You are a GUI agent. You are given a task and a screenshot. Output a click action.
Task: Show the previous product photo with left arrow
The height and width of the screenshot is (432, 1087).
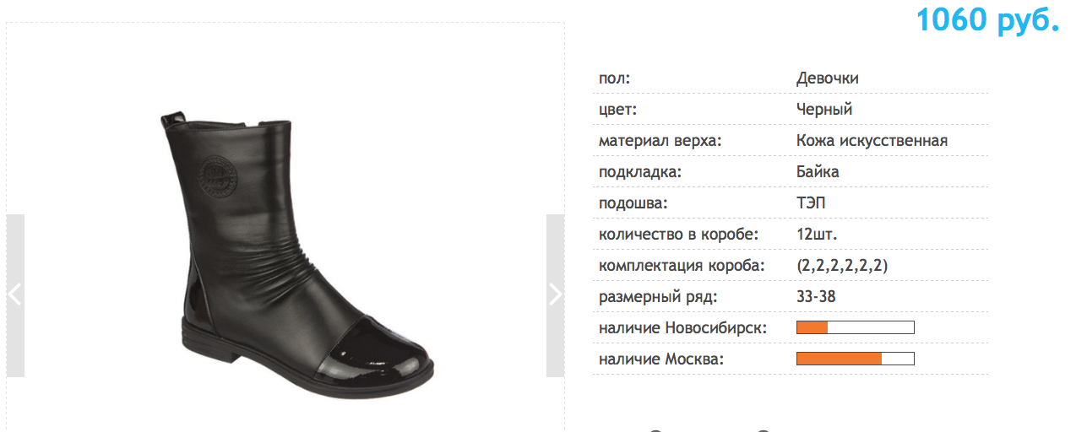(x=15, y=295)
